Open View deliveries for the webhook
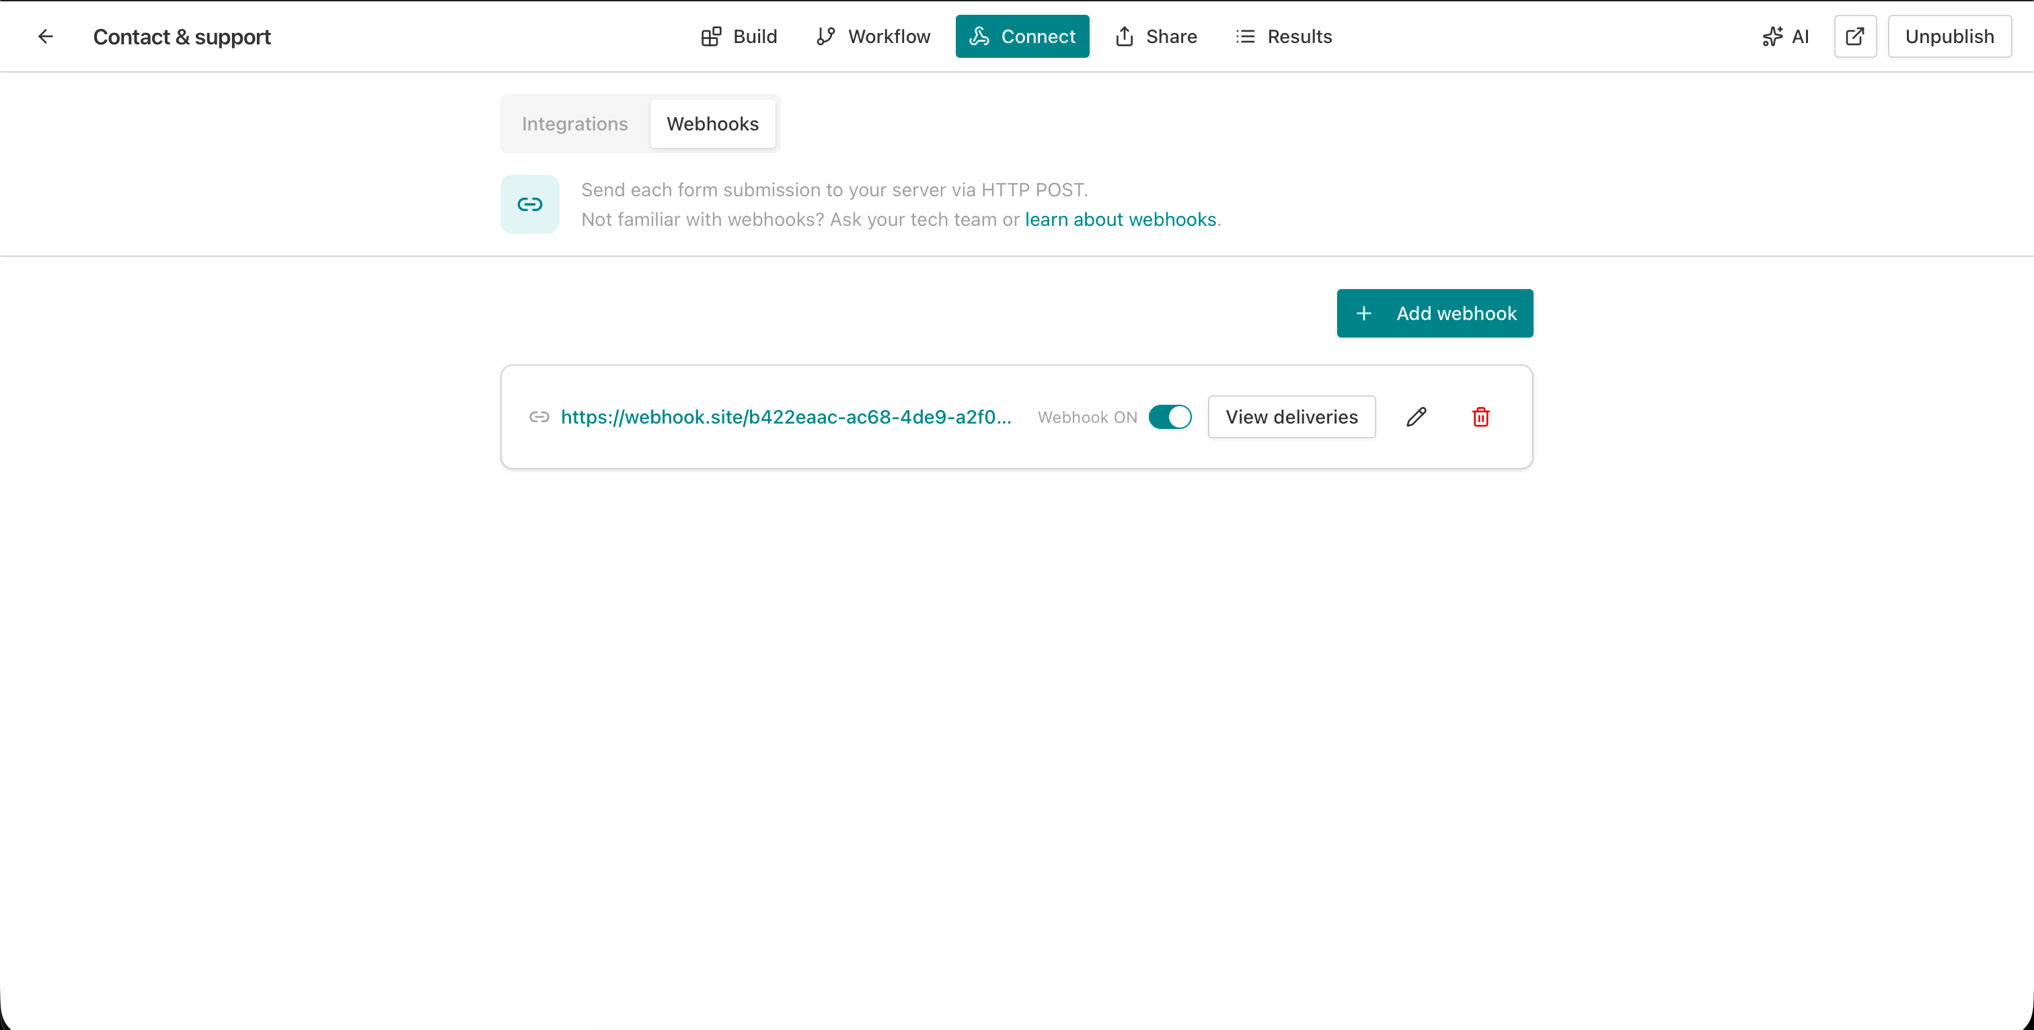 [1292, 417]
